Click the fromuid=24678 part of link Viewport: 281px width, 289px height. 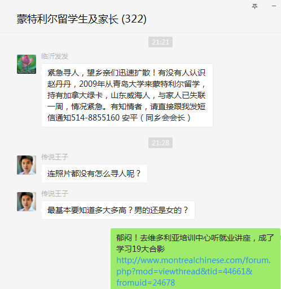pos(146,283)
